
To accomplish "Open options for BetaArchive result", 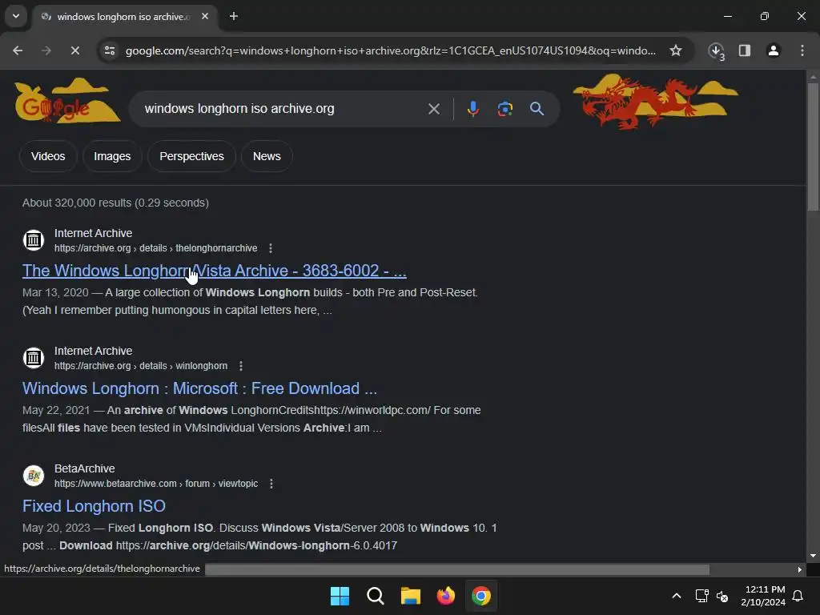I will [x=271, y=483].
